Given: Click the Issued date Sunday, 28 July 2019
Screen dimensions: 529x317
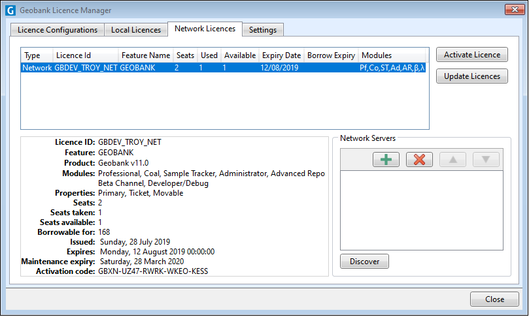Looking at the screenshot, I should [x=135, y=242].
